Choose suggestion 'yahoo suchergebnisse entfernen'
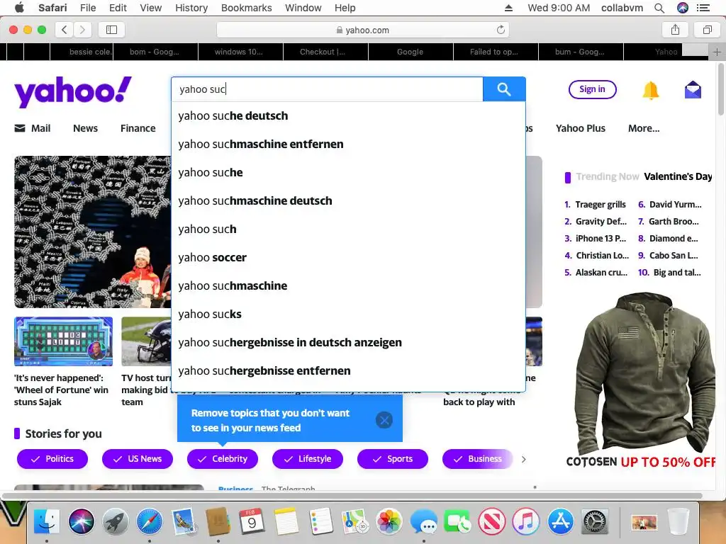The width and height of the screenshot is (726, 544). 348,370
